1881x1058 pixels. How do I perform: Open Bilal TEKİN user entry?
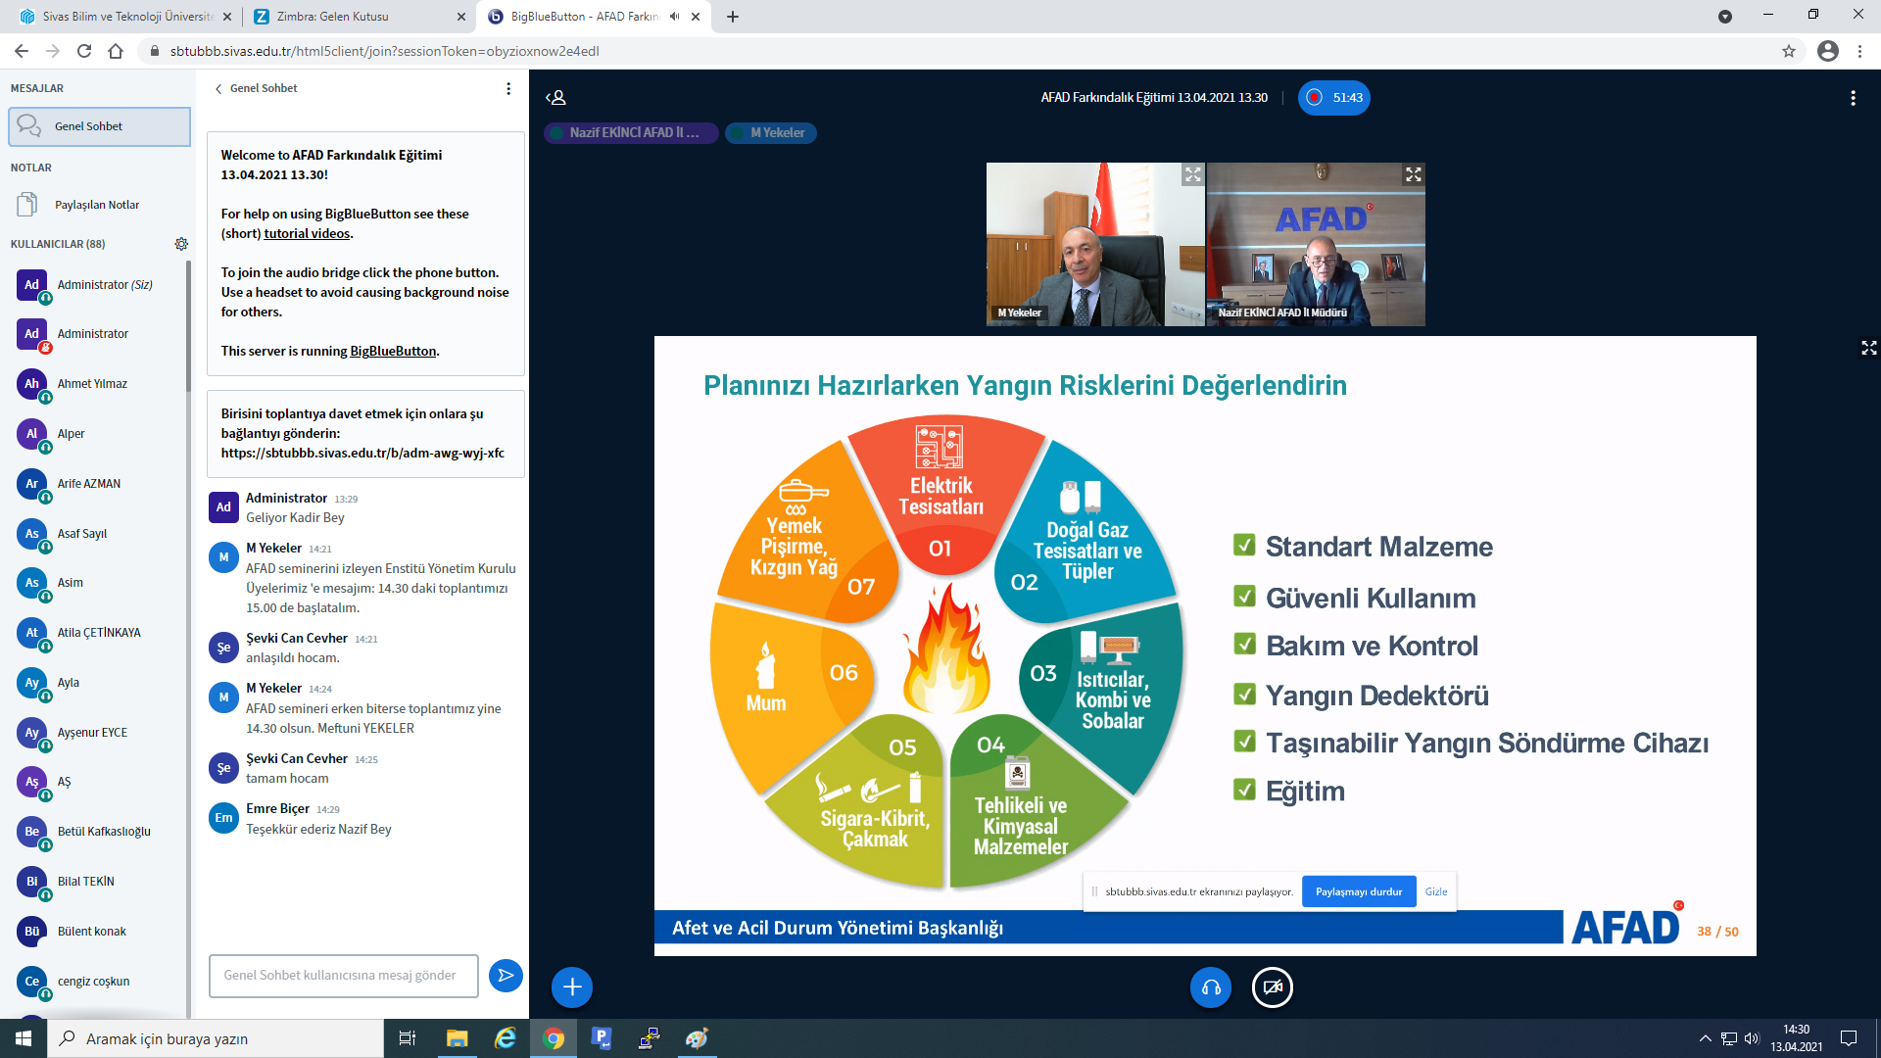coord(98,882)
